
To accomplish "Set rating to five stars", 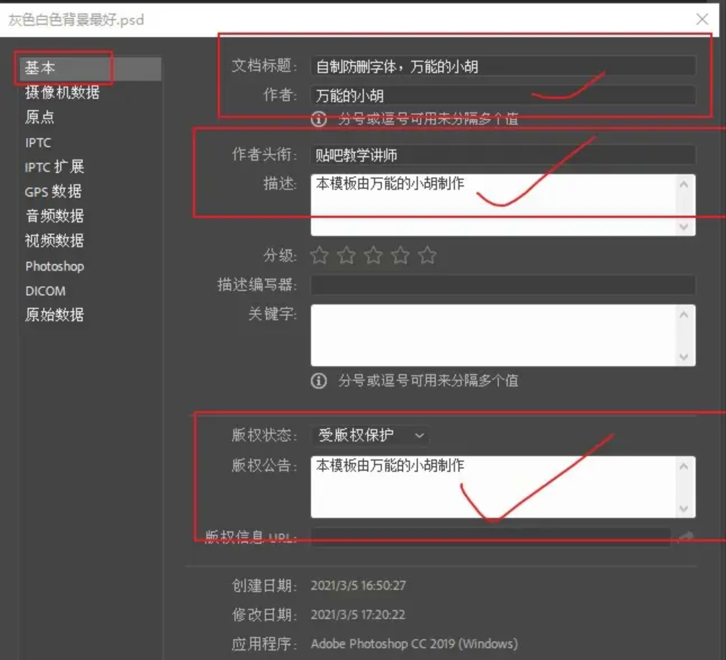I will [427, 256].
